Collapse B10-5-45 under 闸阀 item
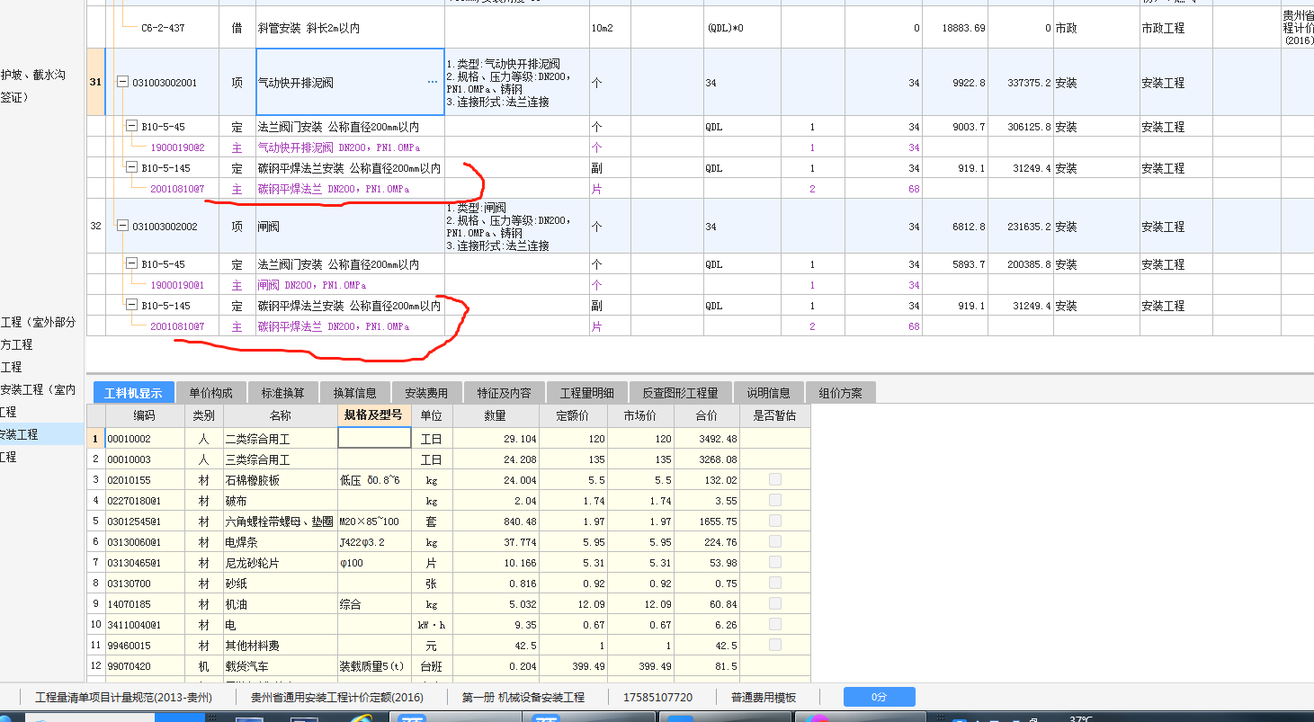Screen dimensions: 1314x722 131,264
